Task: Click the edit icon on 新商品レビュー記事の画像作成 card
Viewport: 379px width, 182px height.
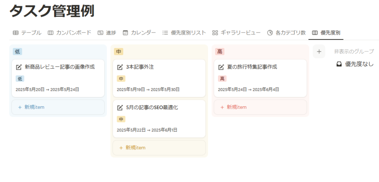Action: (19, 67)
